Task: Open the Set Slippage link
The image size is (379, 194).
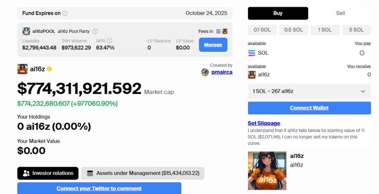Action: pyautogui.click(x=264, y=123)
